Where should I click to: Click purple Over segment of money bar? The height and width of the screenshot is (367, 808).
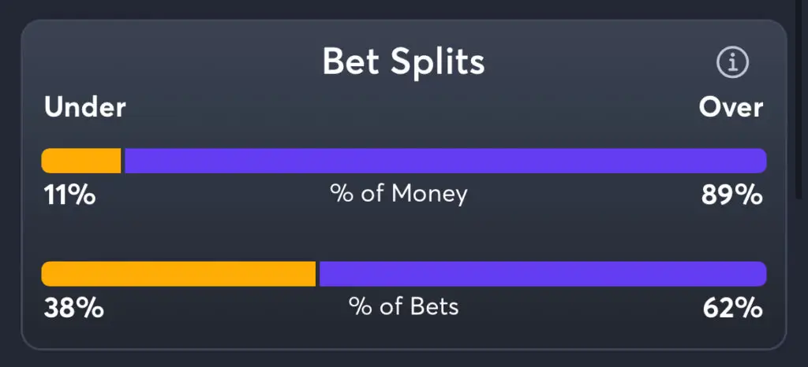[x=445, y=161]
